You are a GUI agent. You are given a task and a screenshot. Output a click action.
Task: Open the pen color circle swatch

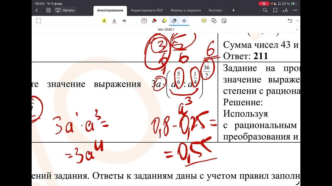[184, 21]
